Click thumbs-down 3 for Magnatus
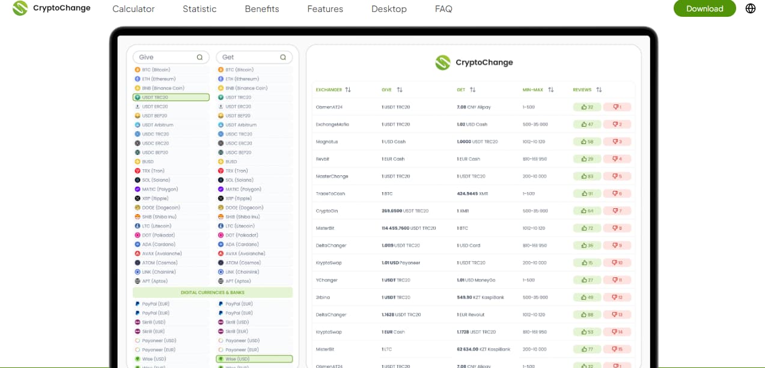 (617, 142)
